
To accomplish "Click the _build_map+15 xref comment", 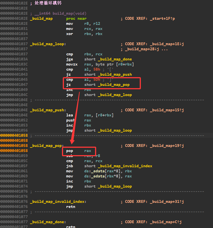I will point(167,110).
